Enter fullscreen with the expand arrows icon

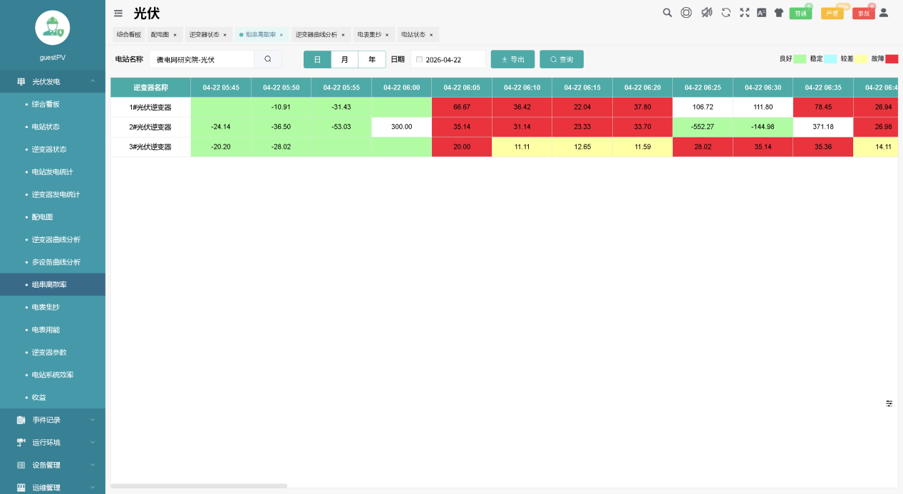(744, 12)
